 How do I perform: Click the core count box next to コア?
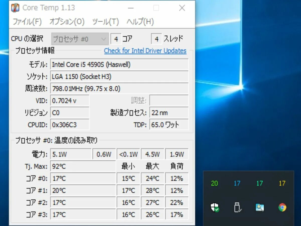coord(116,39)
